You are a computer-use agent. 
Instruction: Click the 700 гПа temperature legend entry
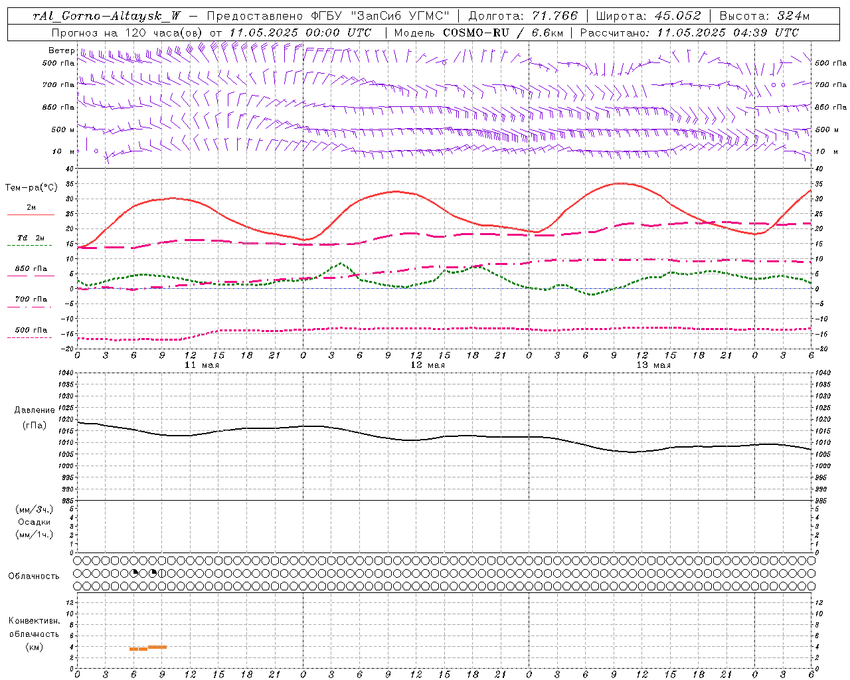(31, 299)
